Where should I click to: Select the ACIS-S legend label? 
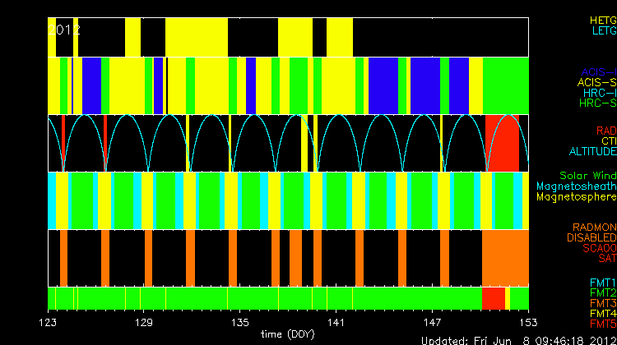[596, 82]
